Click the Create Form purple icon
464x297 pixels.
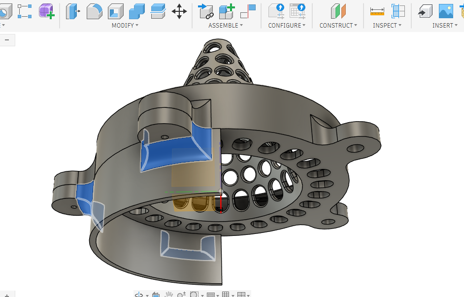point(46,11)
